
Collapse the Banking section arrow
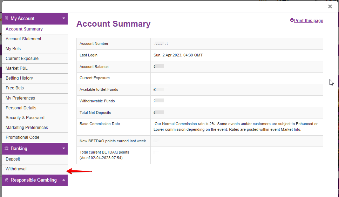click(64, 148)
